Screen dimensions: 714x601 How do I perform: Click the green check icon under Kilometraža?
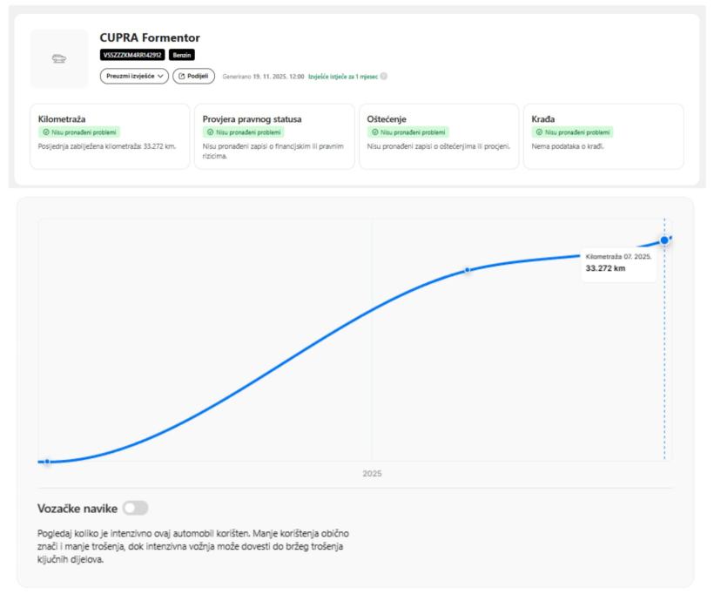(x=44, y=132)
